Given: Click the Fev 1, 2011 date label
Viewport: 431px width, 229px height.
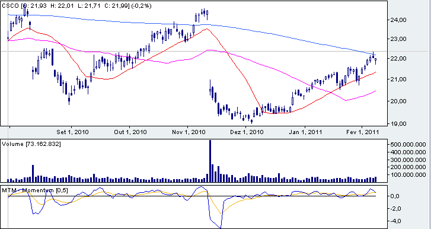Looking at the screenshot, I should pyautogui.click(x=363, y=132).
